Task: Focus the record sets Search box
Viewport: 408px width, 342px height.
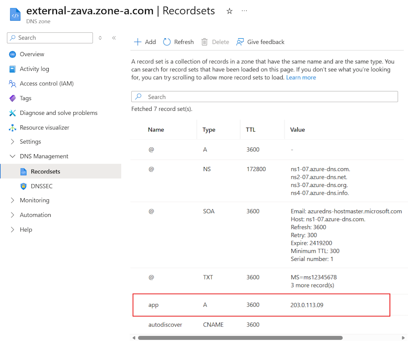Action: coord(264,97)
